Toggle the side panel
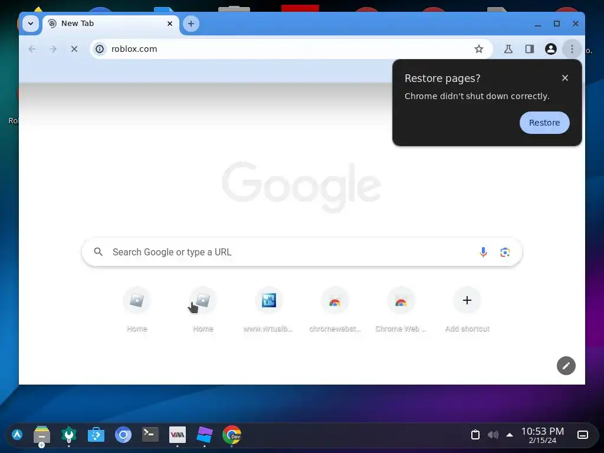This screenshot has height=453, width=604. pyautogui.click(x=529, y=49)
